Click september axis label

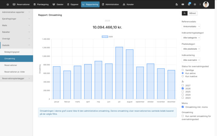[140, 102]
